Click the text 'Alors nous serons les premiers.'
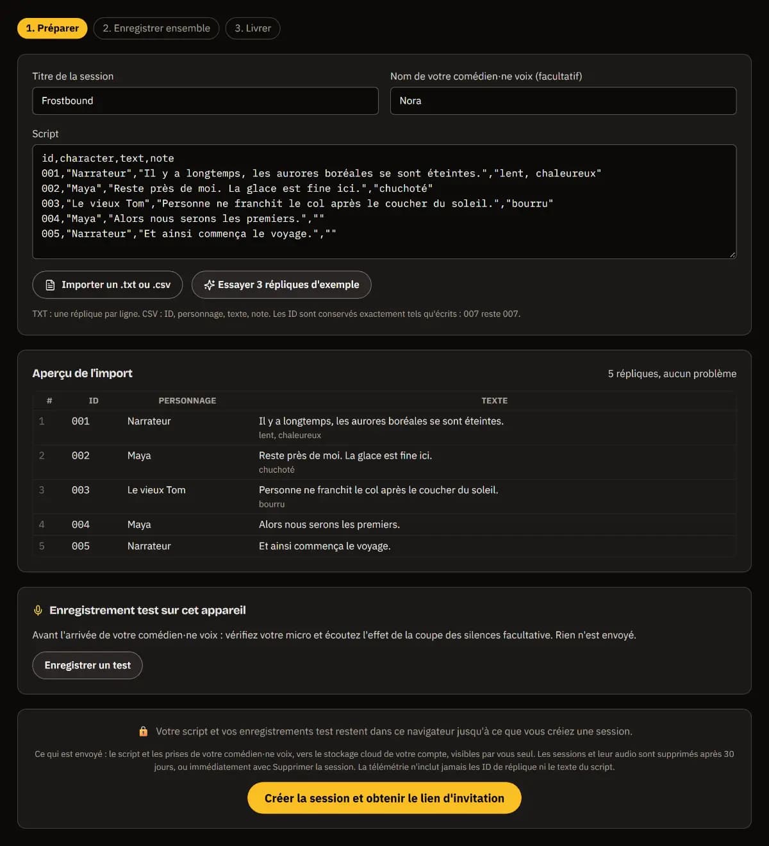 coord(329,525)
